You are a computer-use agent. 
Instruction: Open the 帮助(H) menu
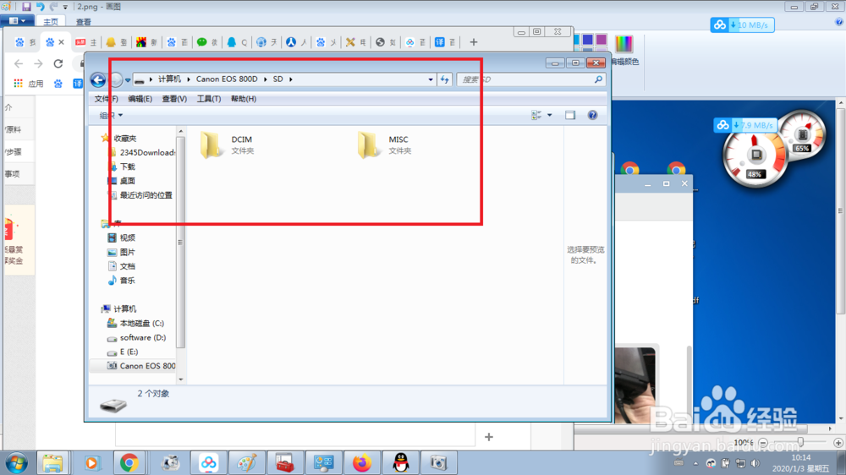click(x=244, y=99)
